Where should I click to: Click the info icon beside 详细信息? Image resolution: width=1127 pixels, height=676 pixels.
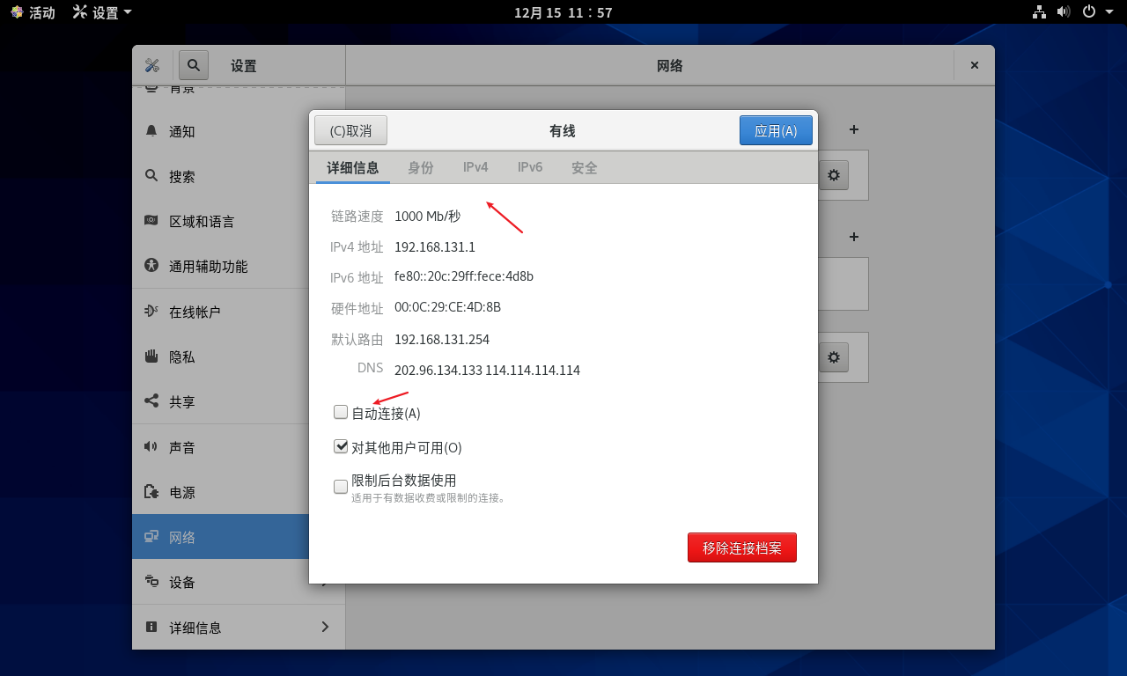point(151,628)
